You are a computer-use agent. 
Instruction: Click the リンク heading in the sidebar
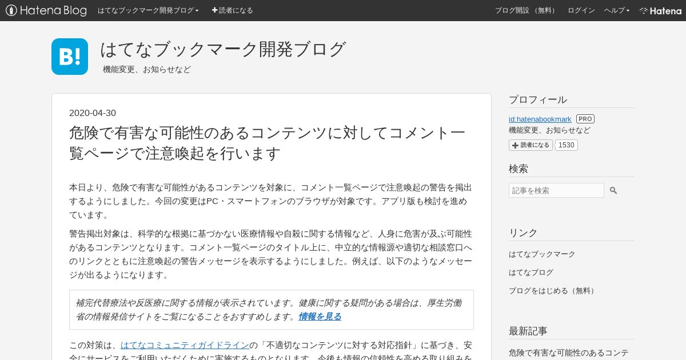[523, 233]
